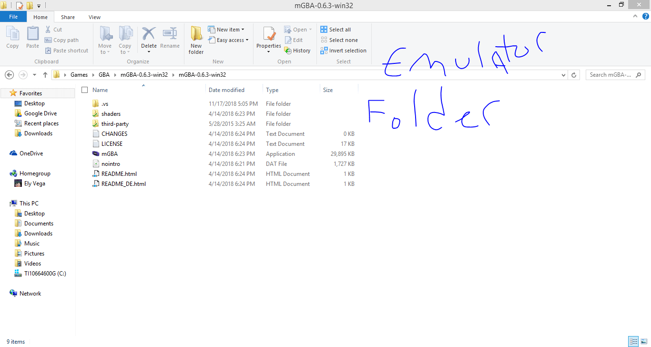Click Games in the address breadcrumb
The width and height of the screenshot is (651, 347).
point(79,75)
